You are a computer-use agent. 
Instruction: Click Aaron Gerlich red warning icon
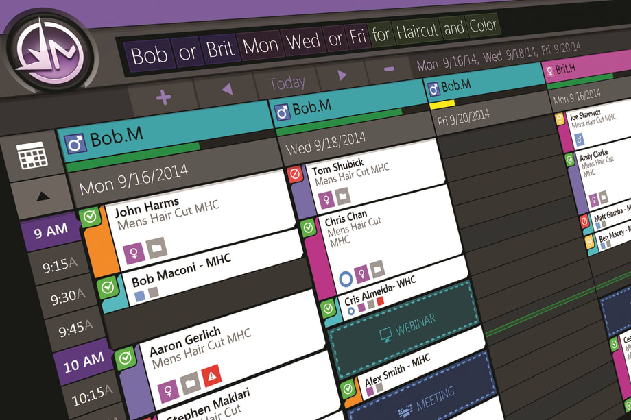(212, 375)
